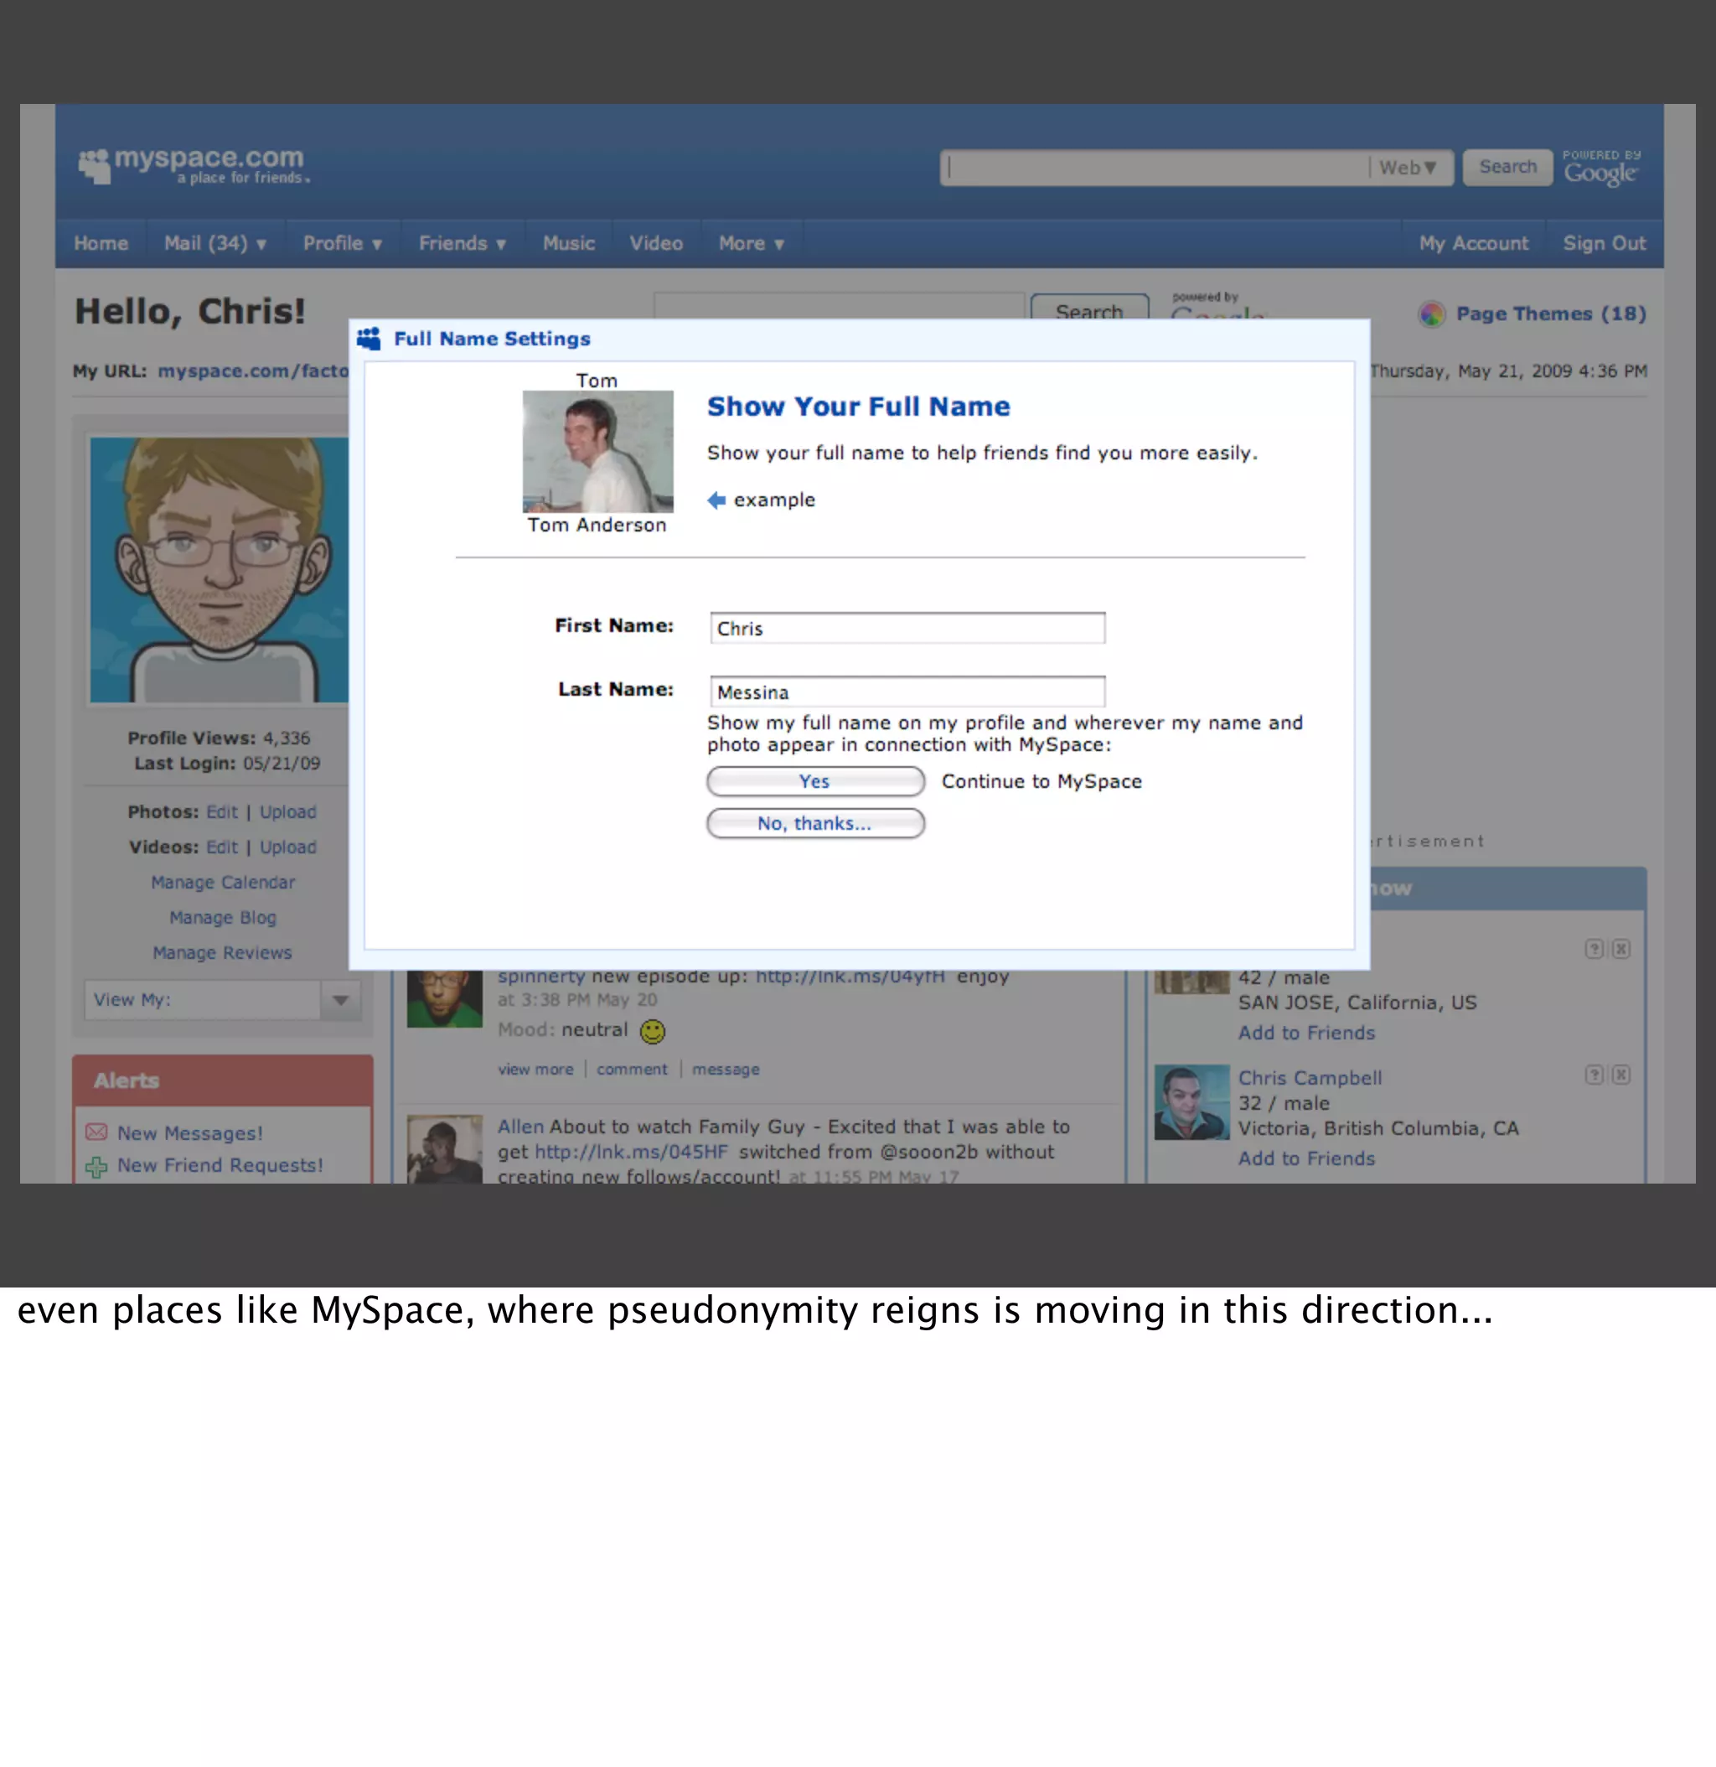Open Manage Blog link

tap(223, 918)
